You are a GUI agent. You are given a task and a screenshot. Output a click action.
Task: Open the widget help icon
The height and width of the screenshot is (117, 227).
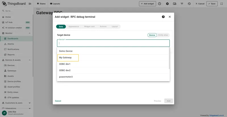pyautogui.click(x=163, y=17)
